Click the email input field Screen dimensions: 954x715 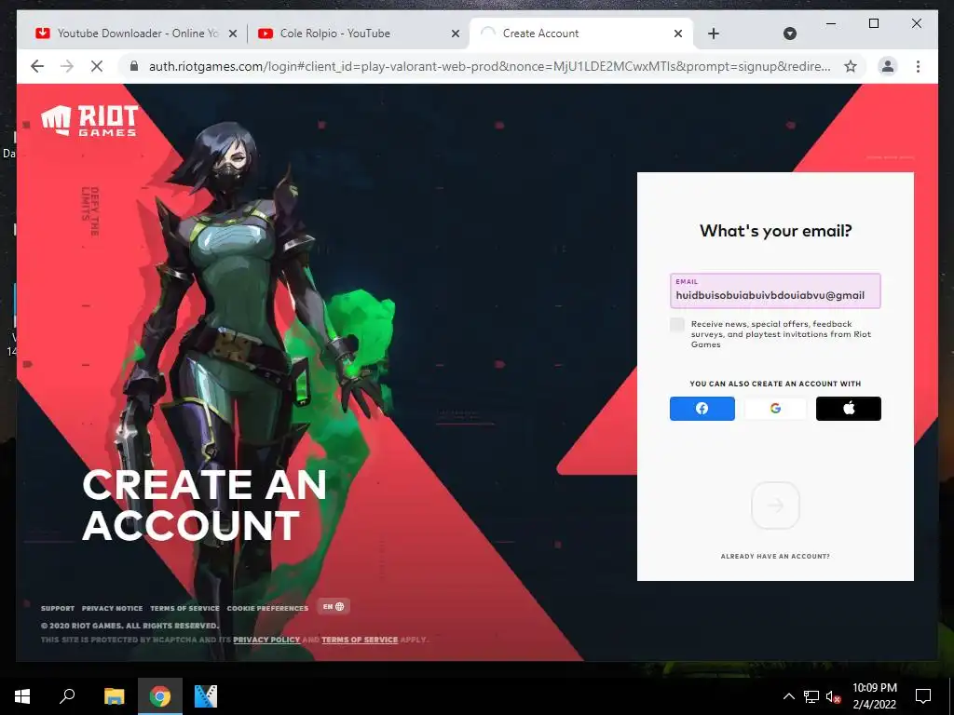tap(775, 290)
